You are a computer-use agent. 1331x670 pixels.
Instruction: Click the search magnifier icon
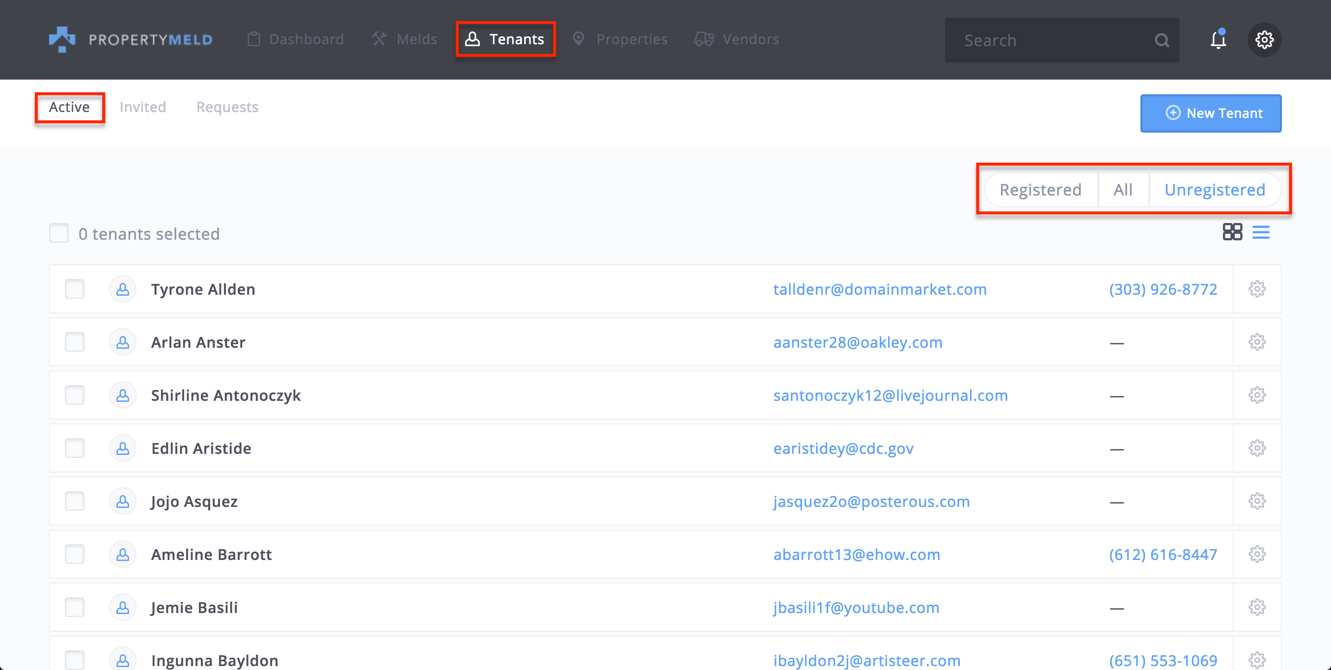coord(1161,40)
